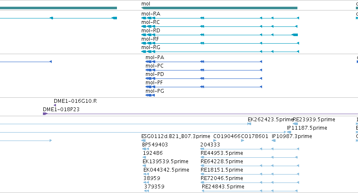Select EK139539.5prime EST label
Image resolution: width=358 pixels, height=193 pixels.
165,162
